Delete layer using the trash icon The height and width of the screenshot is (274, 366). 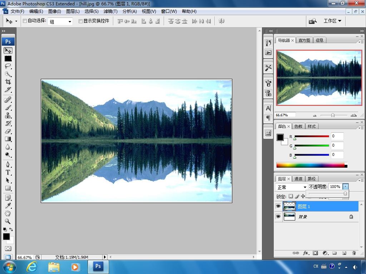354,253
